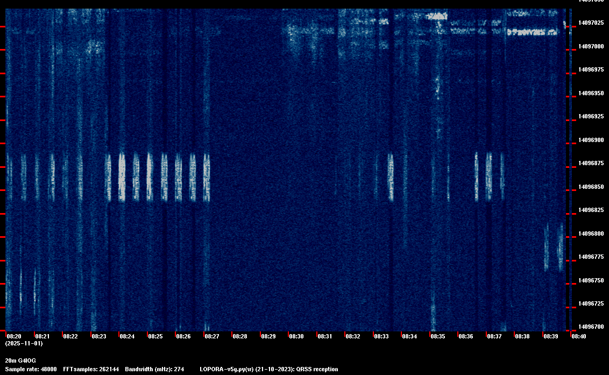
Task: Click the 08:35 time axis label
Action: click(x=438, y=336)
